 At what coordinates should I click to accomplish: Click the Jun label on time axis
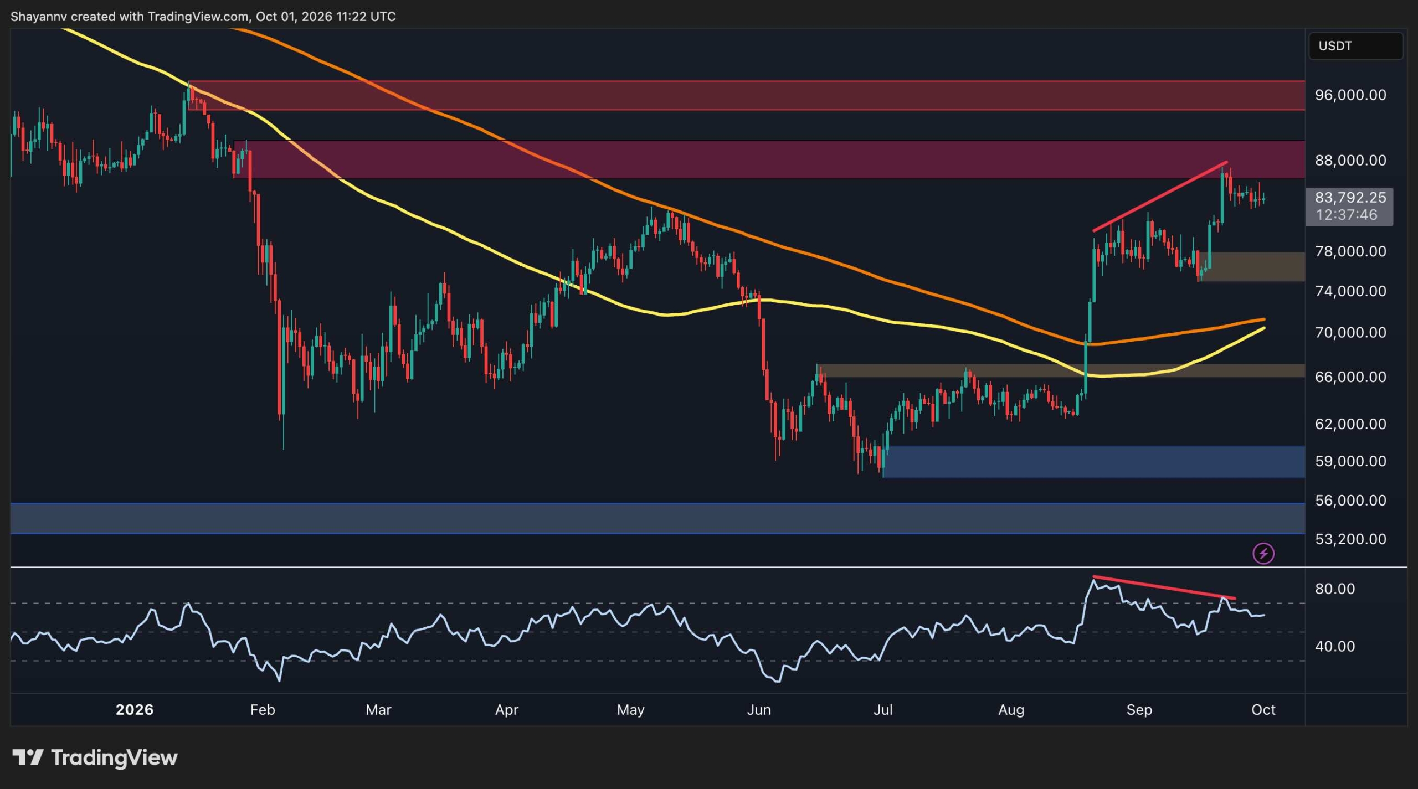(x=759, y=710)
